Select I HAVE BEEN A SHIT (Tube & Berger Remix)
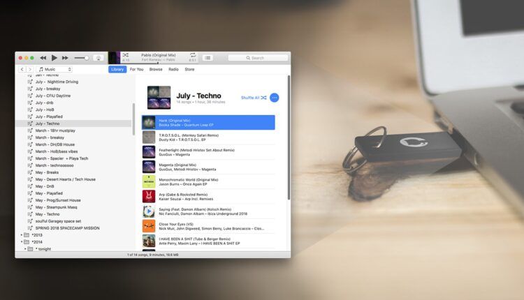Image resolution: width=524 pixels, height=300 pixels. pyautogui.click(x=208, y=241)
